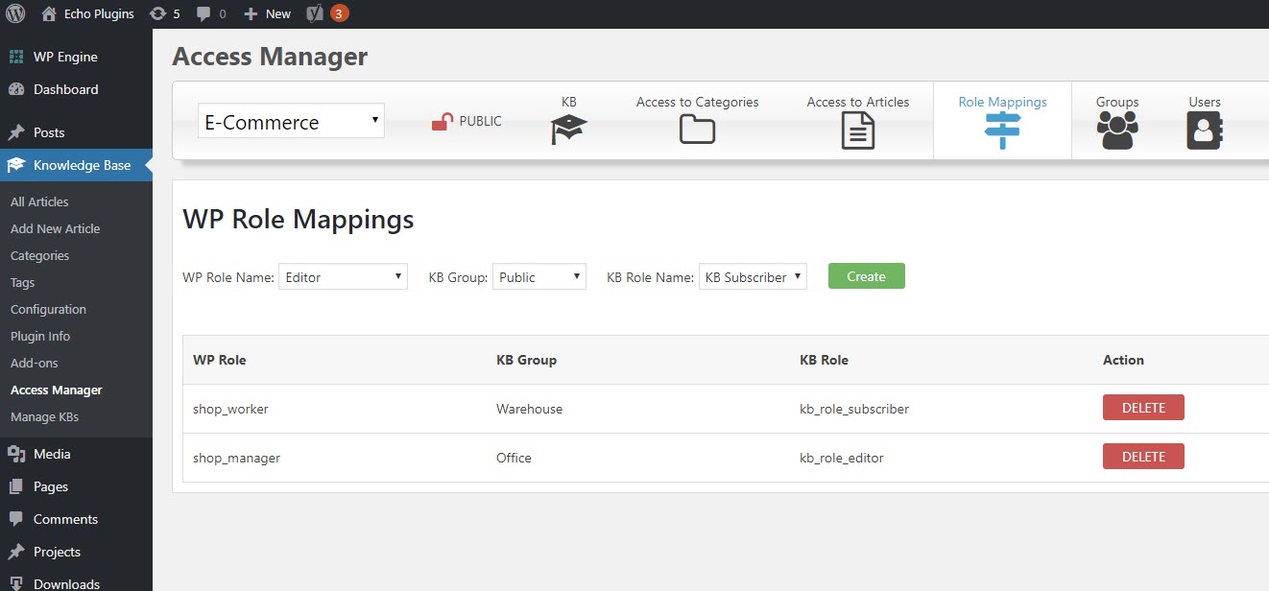
Task: Open Add New Article submenu item
Action: (x=55, y=228)
